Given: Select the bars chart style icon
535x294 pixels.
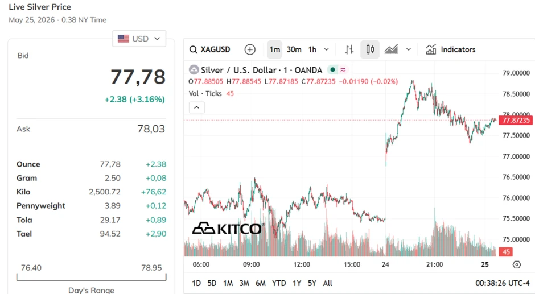Looking at the screenshot, I should click(349, 49).
